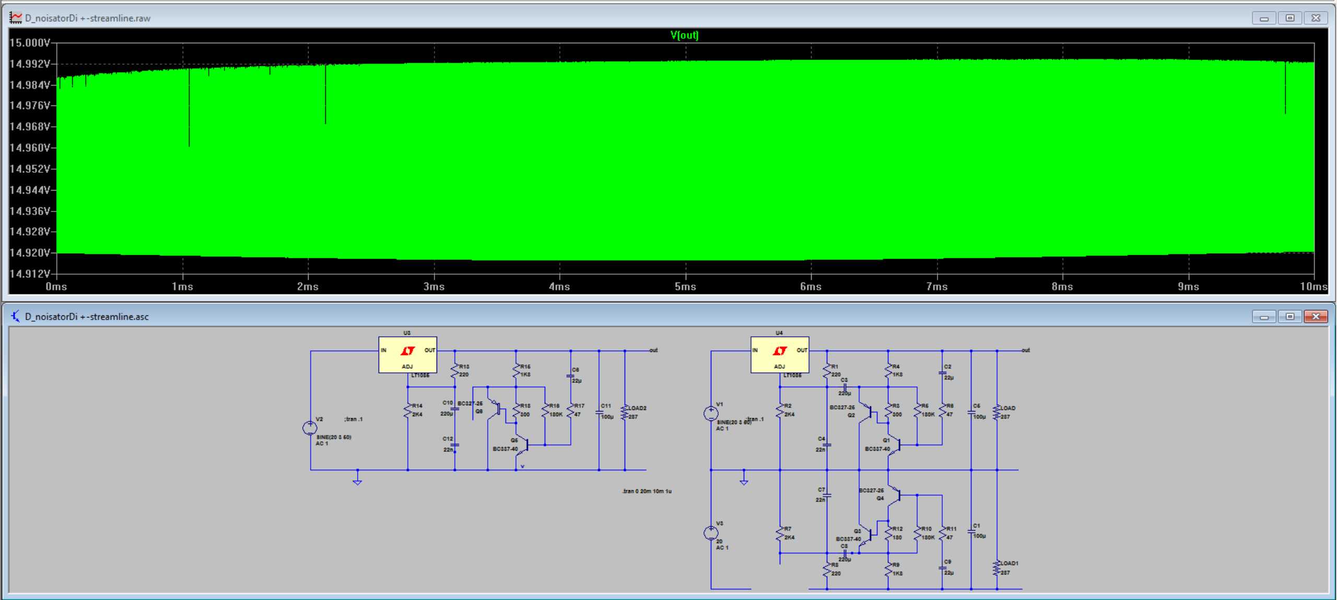Select voltage source V2 in left circuit
Screen dimensions: 1337x600
[310, 428]
